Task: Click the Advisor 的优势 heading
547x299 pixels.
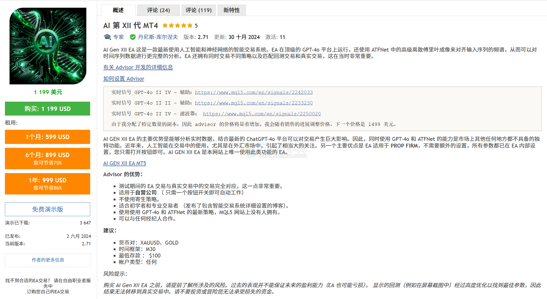Action: 123,174
